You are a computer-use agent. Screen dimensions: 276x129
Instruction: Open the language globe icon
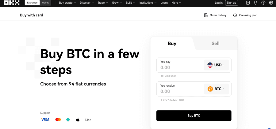tap(271, 3)
